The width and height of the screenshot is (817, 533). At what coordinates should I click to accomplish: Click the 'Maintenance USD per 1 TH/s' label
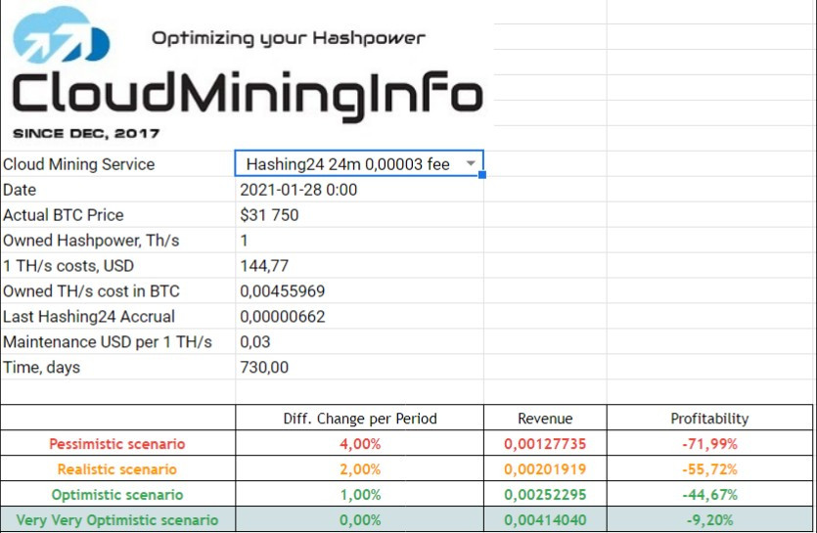coord(108,342)
